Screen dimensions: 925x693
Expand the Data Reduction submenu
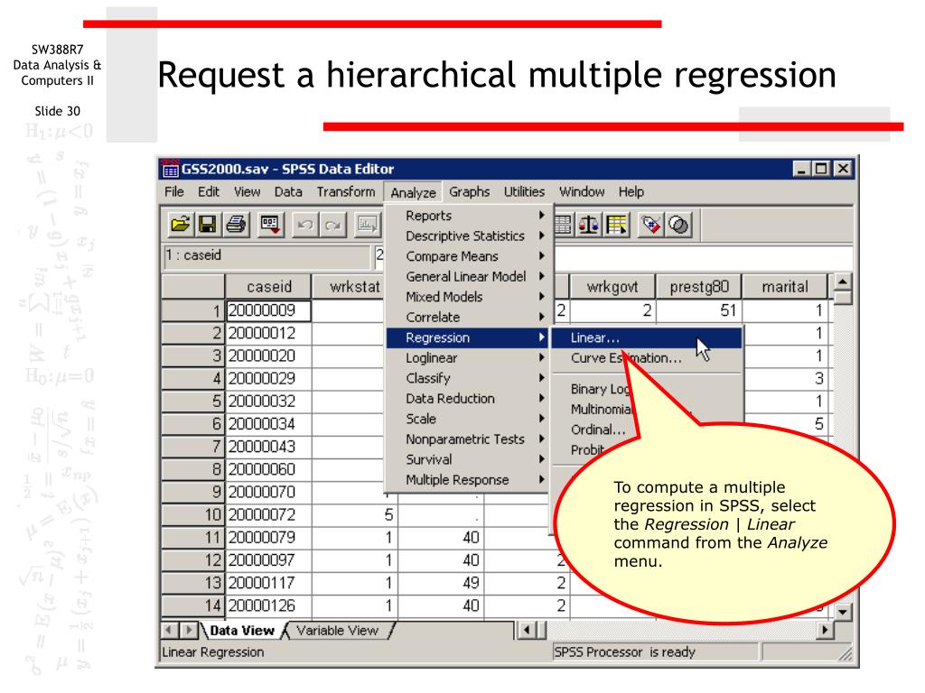pyautogui.click(x=469, y=399)
